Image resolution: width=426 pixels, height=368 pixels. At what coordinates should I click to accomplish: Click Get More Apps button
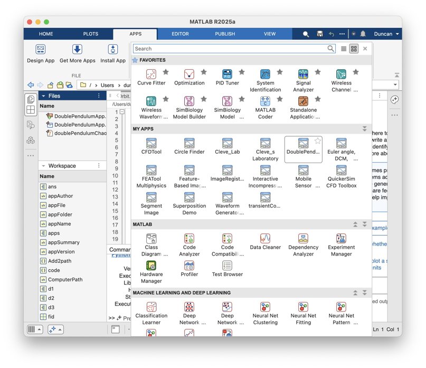click(x=78, y=53)
